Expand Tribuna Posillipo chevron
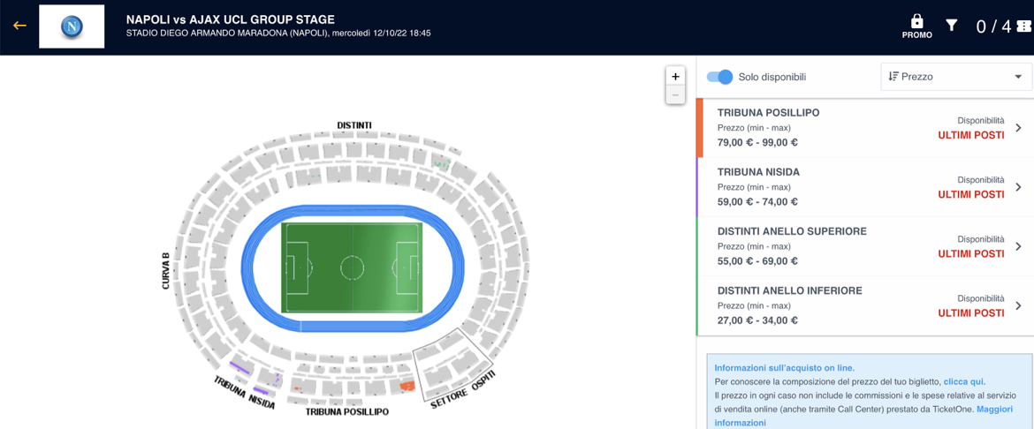 tap(1018, 128)
